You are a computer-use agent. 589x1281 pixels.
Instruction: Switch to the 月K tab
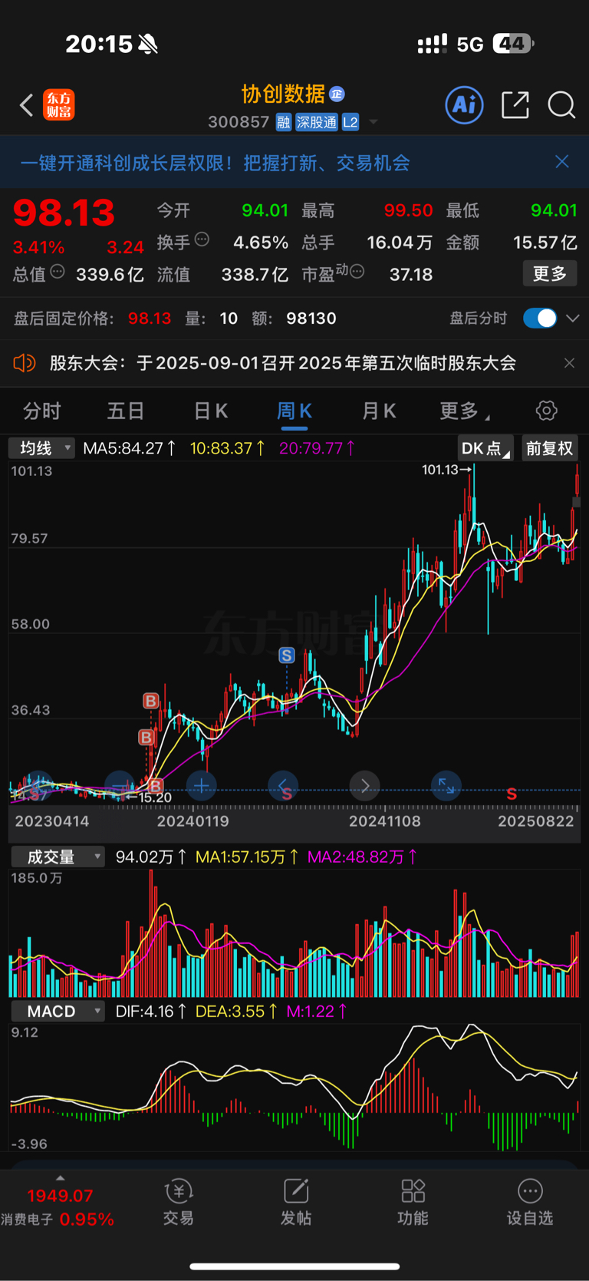379,411
